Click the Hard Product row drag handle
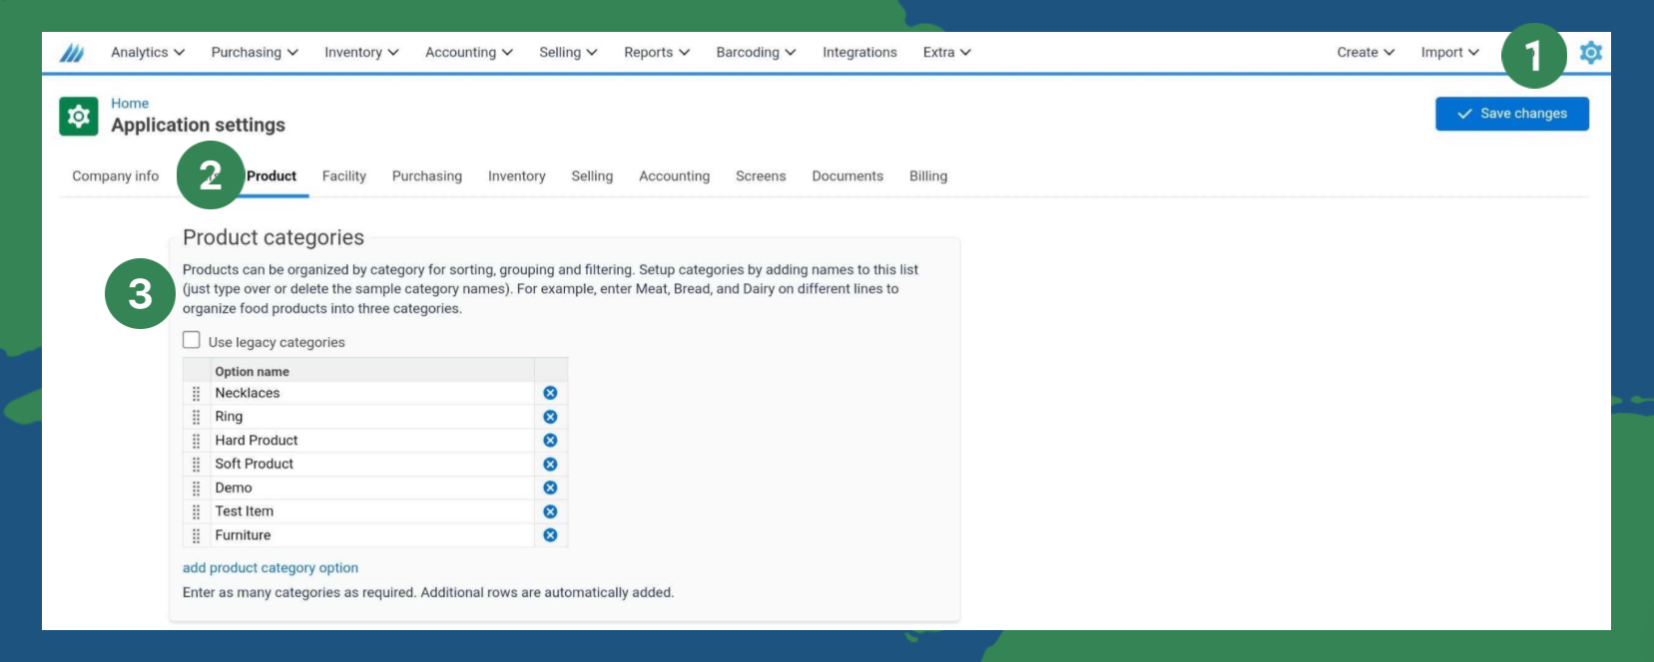 196,441
